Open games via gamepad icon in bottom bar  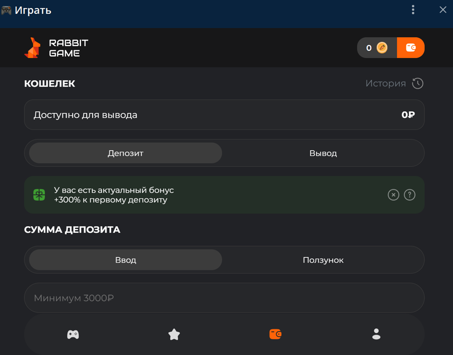pyautogui.click(x=73, y=334)
